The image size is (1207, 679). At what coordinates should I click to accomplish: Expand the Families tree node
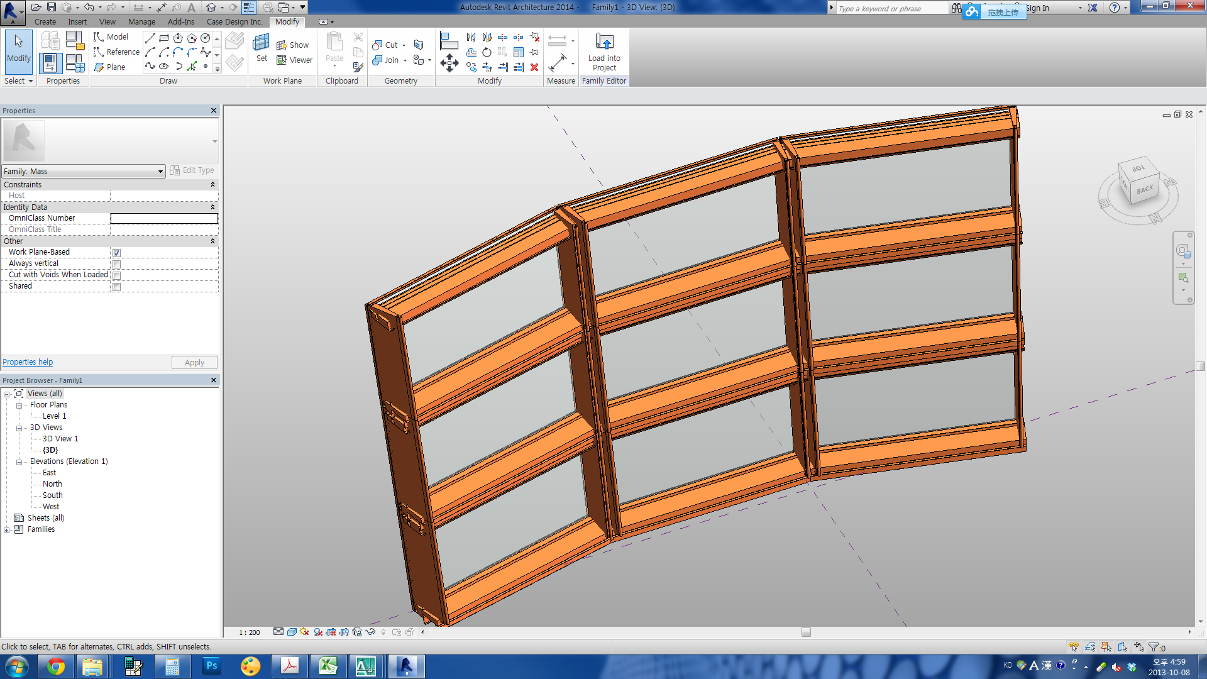tap(7, 530)
